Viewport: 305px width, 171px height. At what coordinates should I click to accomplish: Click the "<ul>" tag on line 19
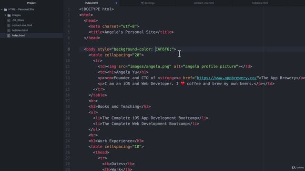pos(93,112)
